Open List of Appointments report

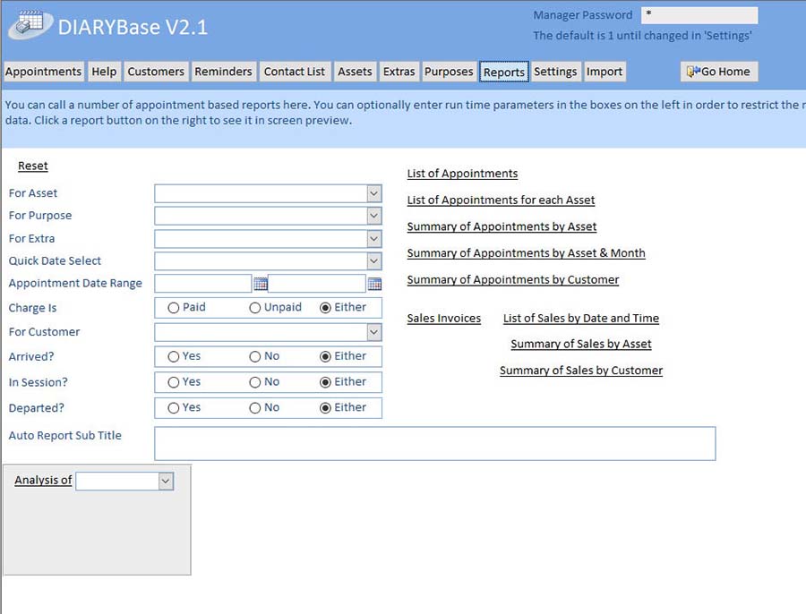463,174
